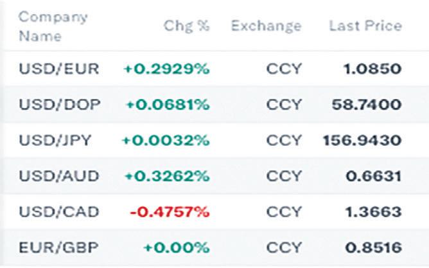Open the USD/EUR currency pair

coord(59,69)
